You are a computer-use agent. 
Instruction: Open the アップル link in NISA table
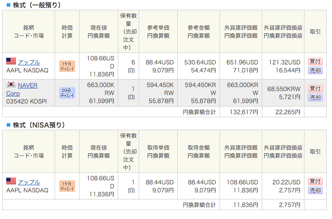click(x=29, y=182)
